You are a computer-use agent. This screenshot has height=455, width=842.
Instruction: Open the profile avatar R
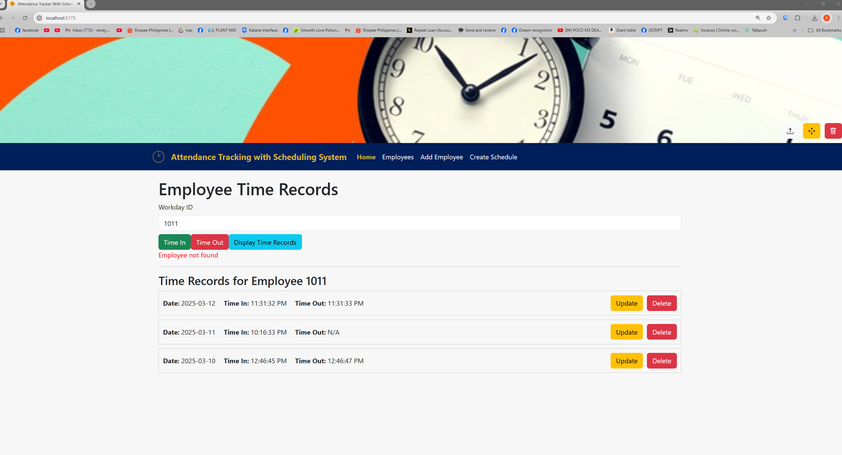coord(827,18)
